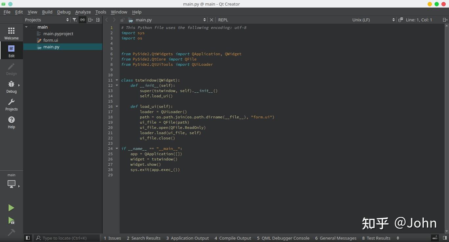Toggle synchronize with editor link icon
449x242 pixels.
click(83, 20)
